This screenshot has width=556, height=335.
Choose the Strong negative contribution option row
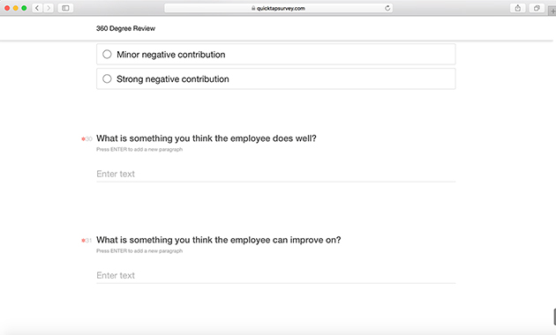[276, 78]
